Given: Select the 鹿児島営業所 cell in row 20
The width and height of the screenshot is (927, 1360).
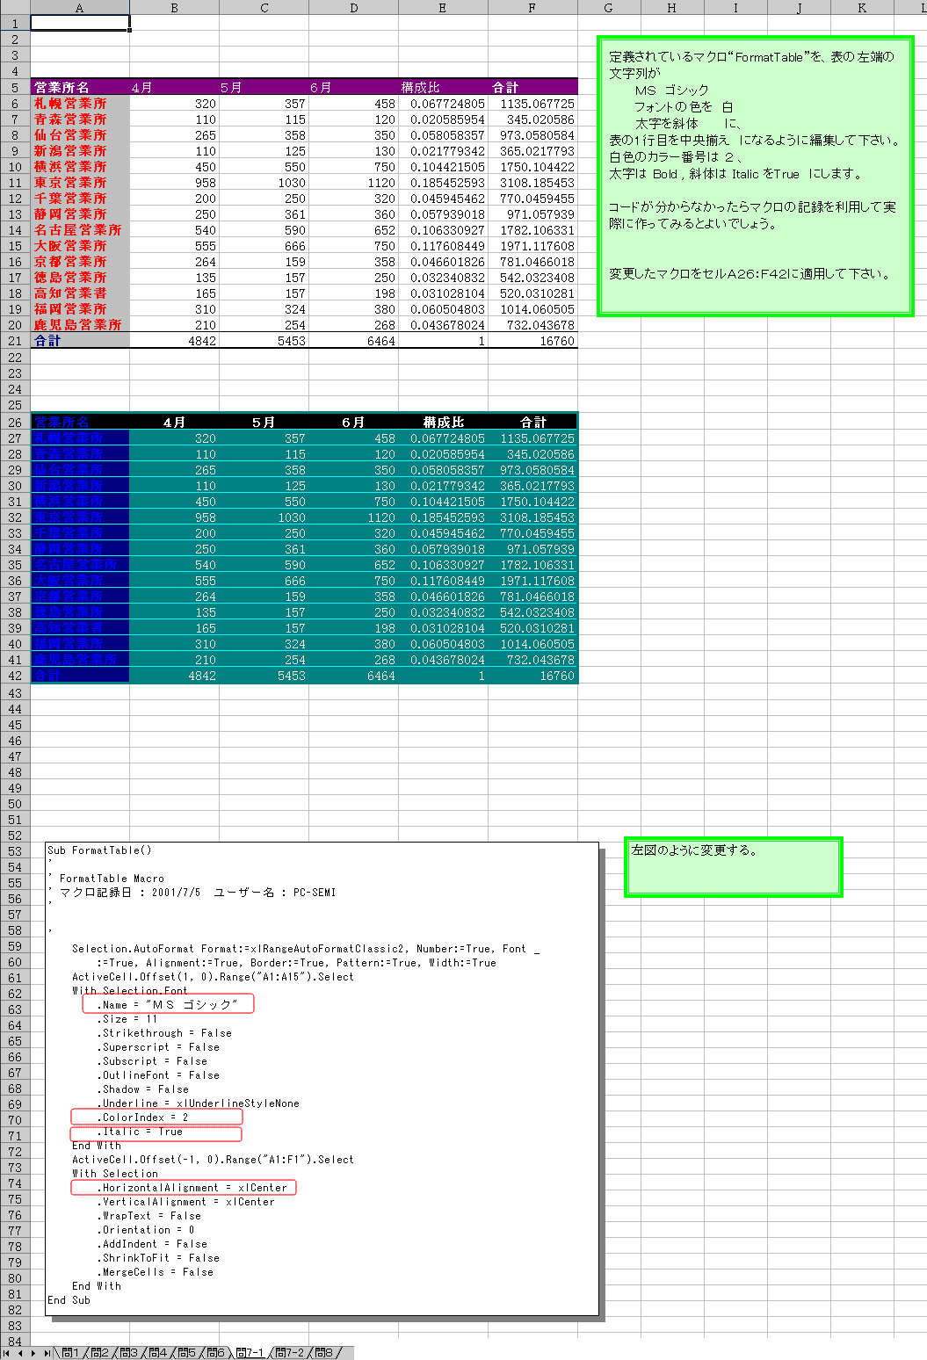Looking at the screenshot, I should pyautogui.click(x=80, y=324).
